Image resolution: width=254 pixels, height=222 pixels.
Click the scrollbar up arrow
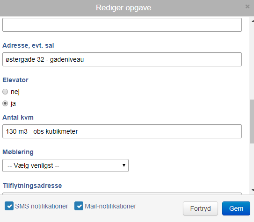(x=253, y=21)
